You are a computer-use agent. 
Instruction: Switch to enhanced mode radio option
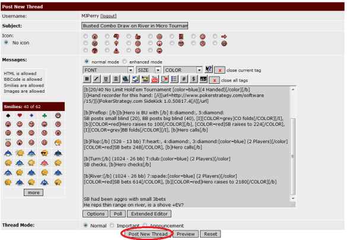125,61
